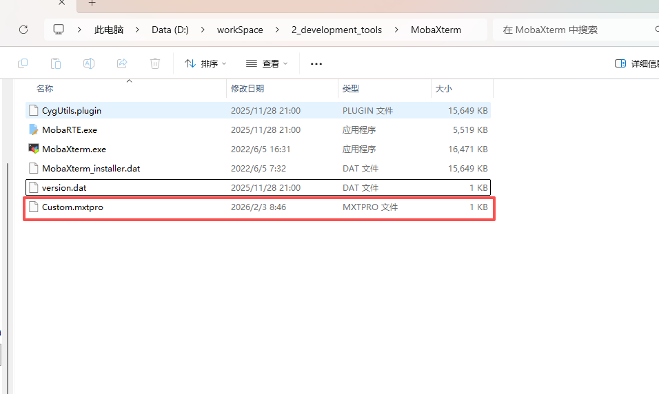The height and width of the screenshot is (394, 659).
Task: Expand chevron after Data (D:) breadcrumb
Action: 203,30
